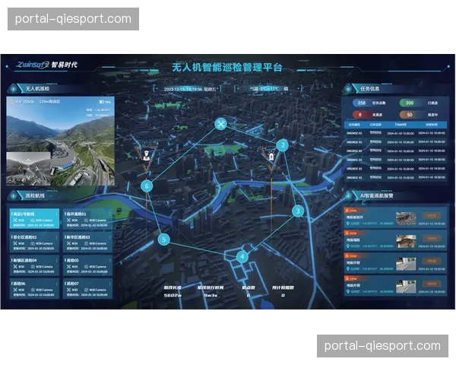Screen dimensions: 456x365
Task: Open more menu on route card ending 02
Action: pos(56,237)
